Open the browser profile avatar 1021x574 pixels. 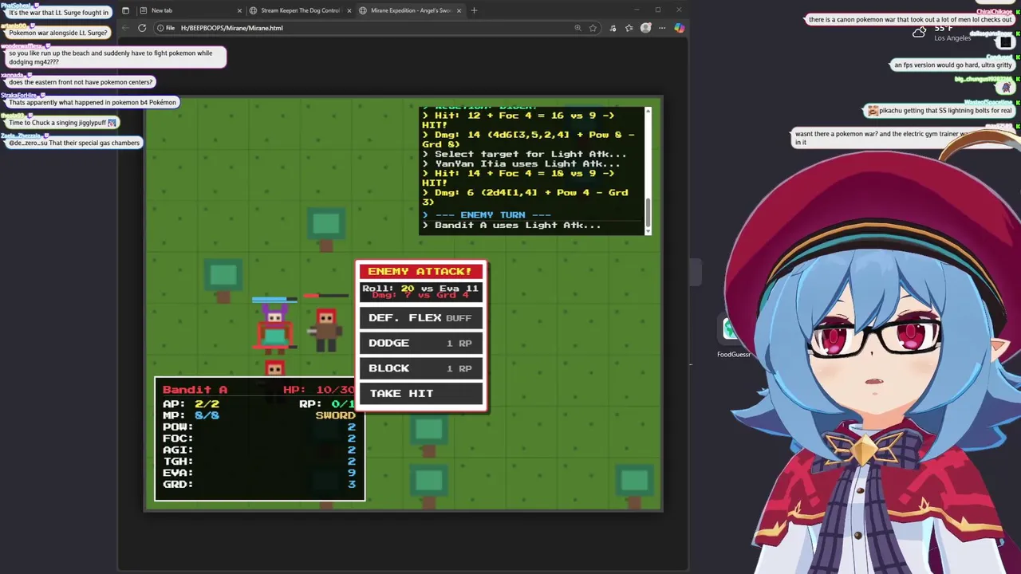click(x=645, y=28)
